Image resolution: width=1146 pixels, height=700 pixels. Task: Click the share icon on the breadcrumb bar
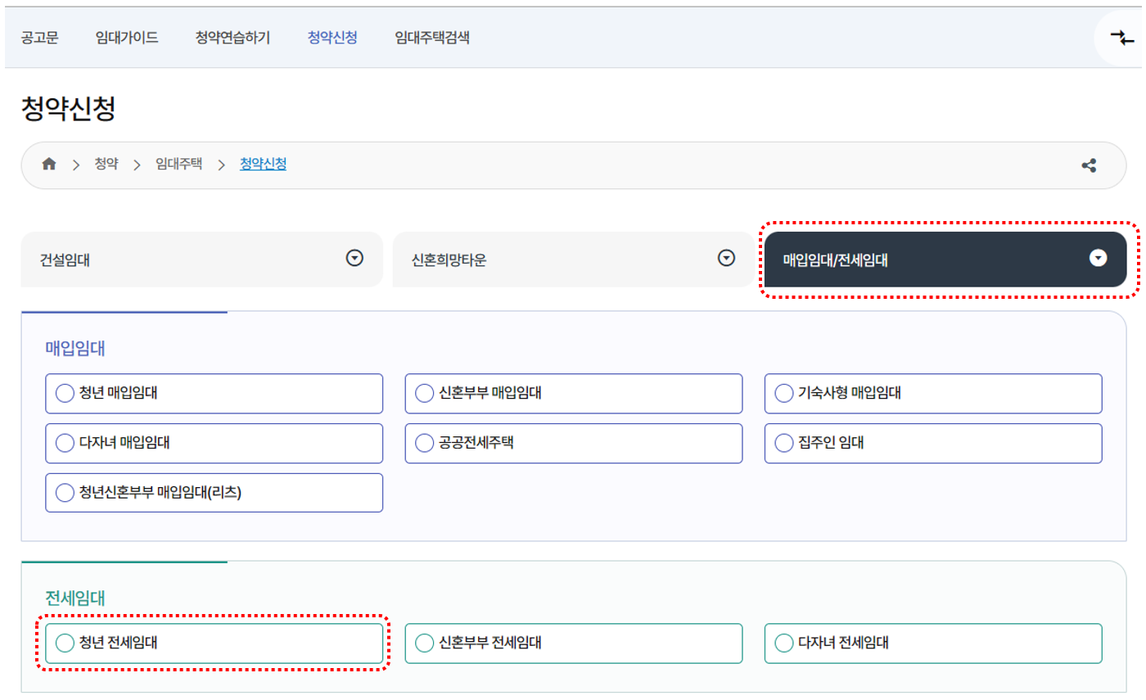[x=1089, y=164]
